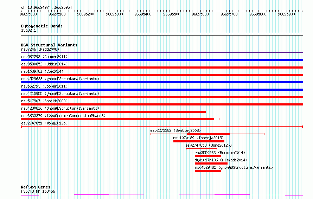
Task: Select the nsv562792 (Cooper2011) blue bar
Action: [x=162, y=60]
